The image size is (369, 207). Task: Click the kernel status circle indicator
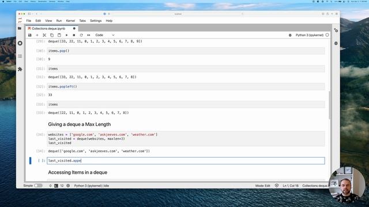(x=327, y=35)
